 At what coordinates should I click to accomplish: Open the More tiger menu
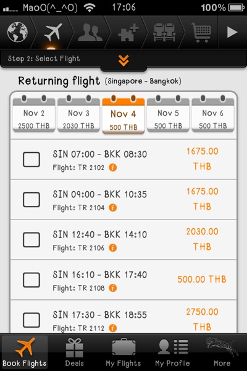(222, 352)
